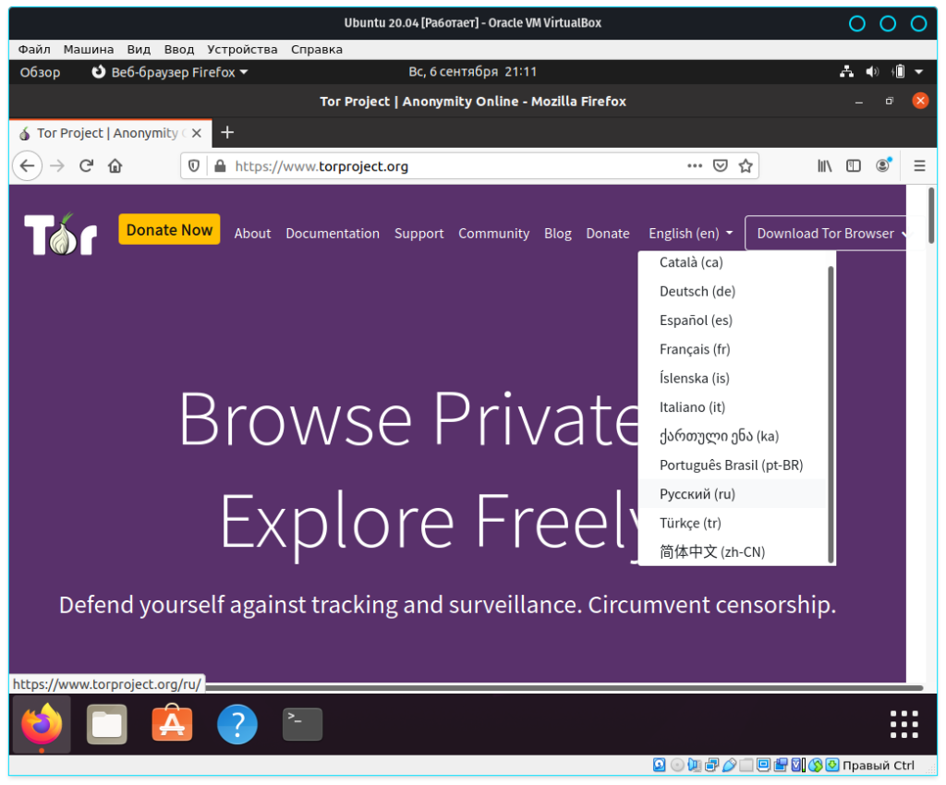Image resolution: width=946 pixels, height=785 pixels.
Task: Collapse the English (en) language dropdown
Action: click(x=690, y=234)
